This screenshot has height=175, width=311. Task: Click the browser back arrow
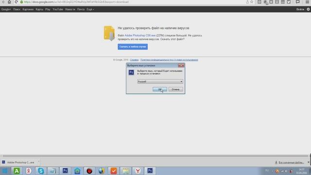3,2
